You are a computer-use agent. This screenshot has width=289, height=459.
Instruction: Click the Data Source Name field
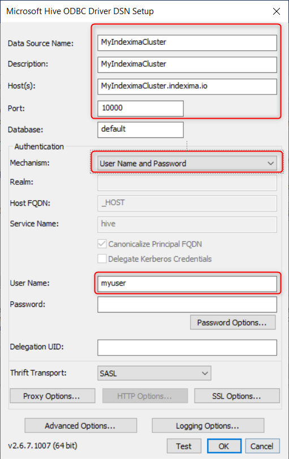click(x=187, y=43)
